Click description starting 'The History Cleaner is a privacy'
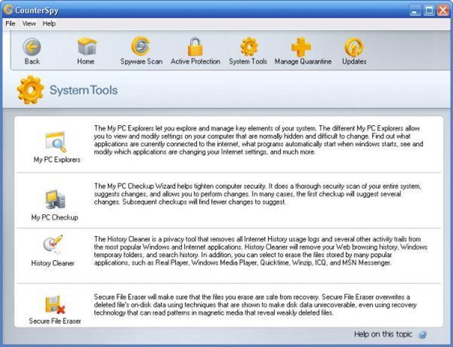This screenshot has width=453, height=347. click(261, 251)
